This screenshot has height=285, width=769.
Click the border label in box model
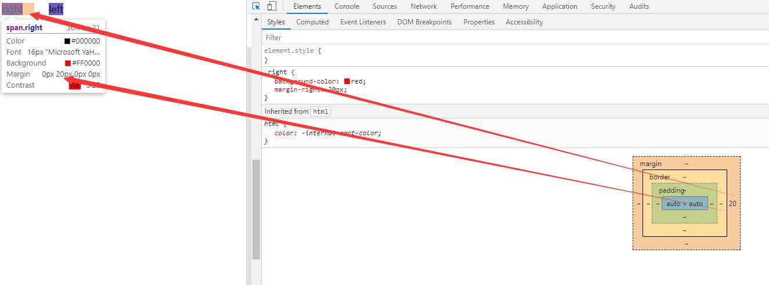click(x=659, y=177)
